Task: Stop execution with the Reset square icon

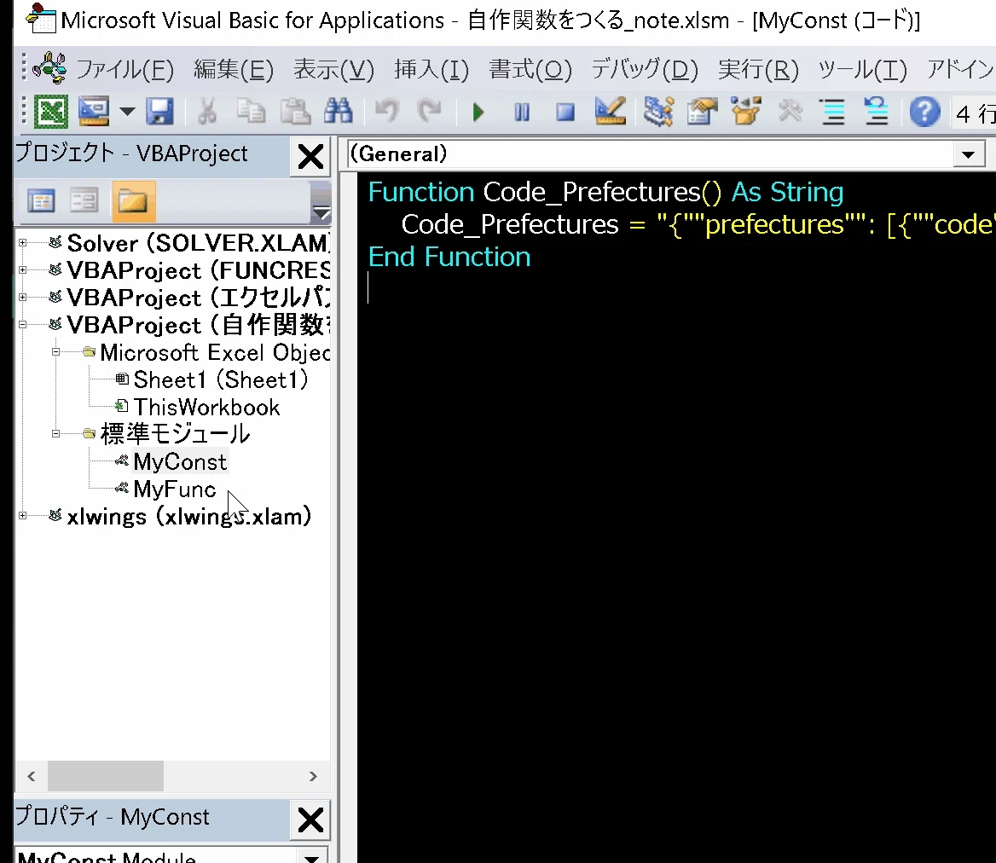Action: [x=565, y=113]
